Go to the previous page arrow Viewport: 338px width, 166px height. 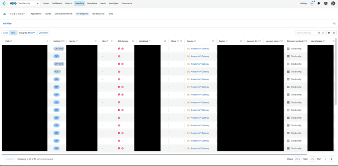[x=326, y=159]
